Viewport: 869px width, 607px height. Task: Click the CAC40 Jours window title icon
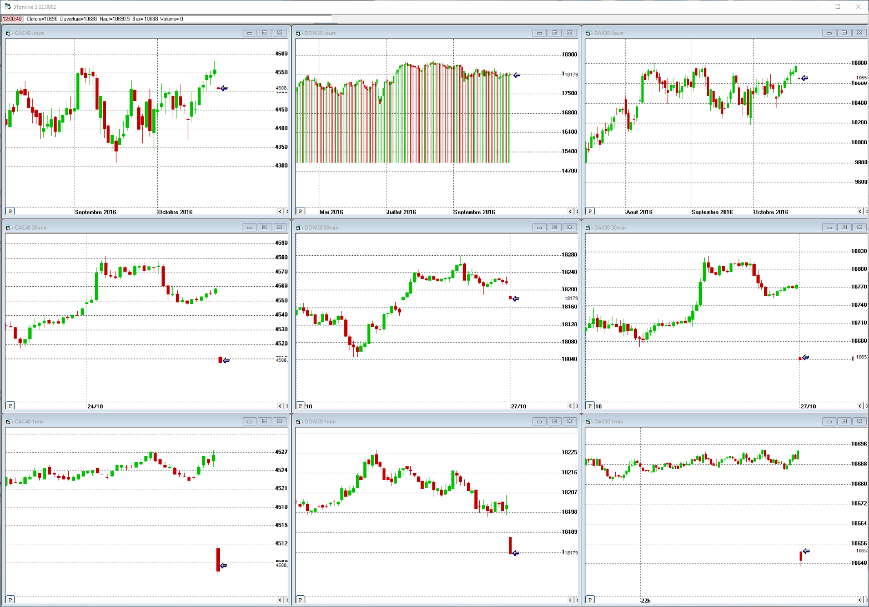pos(9,33)
